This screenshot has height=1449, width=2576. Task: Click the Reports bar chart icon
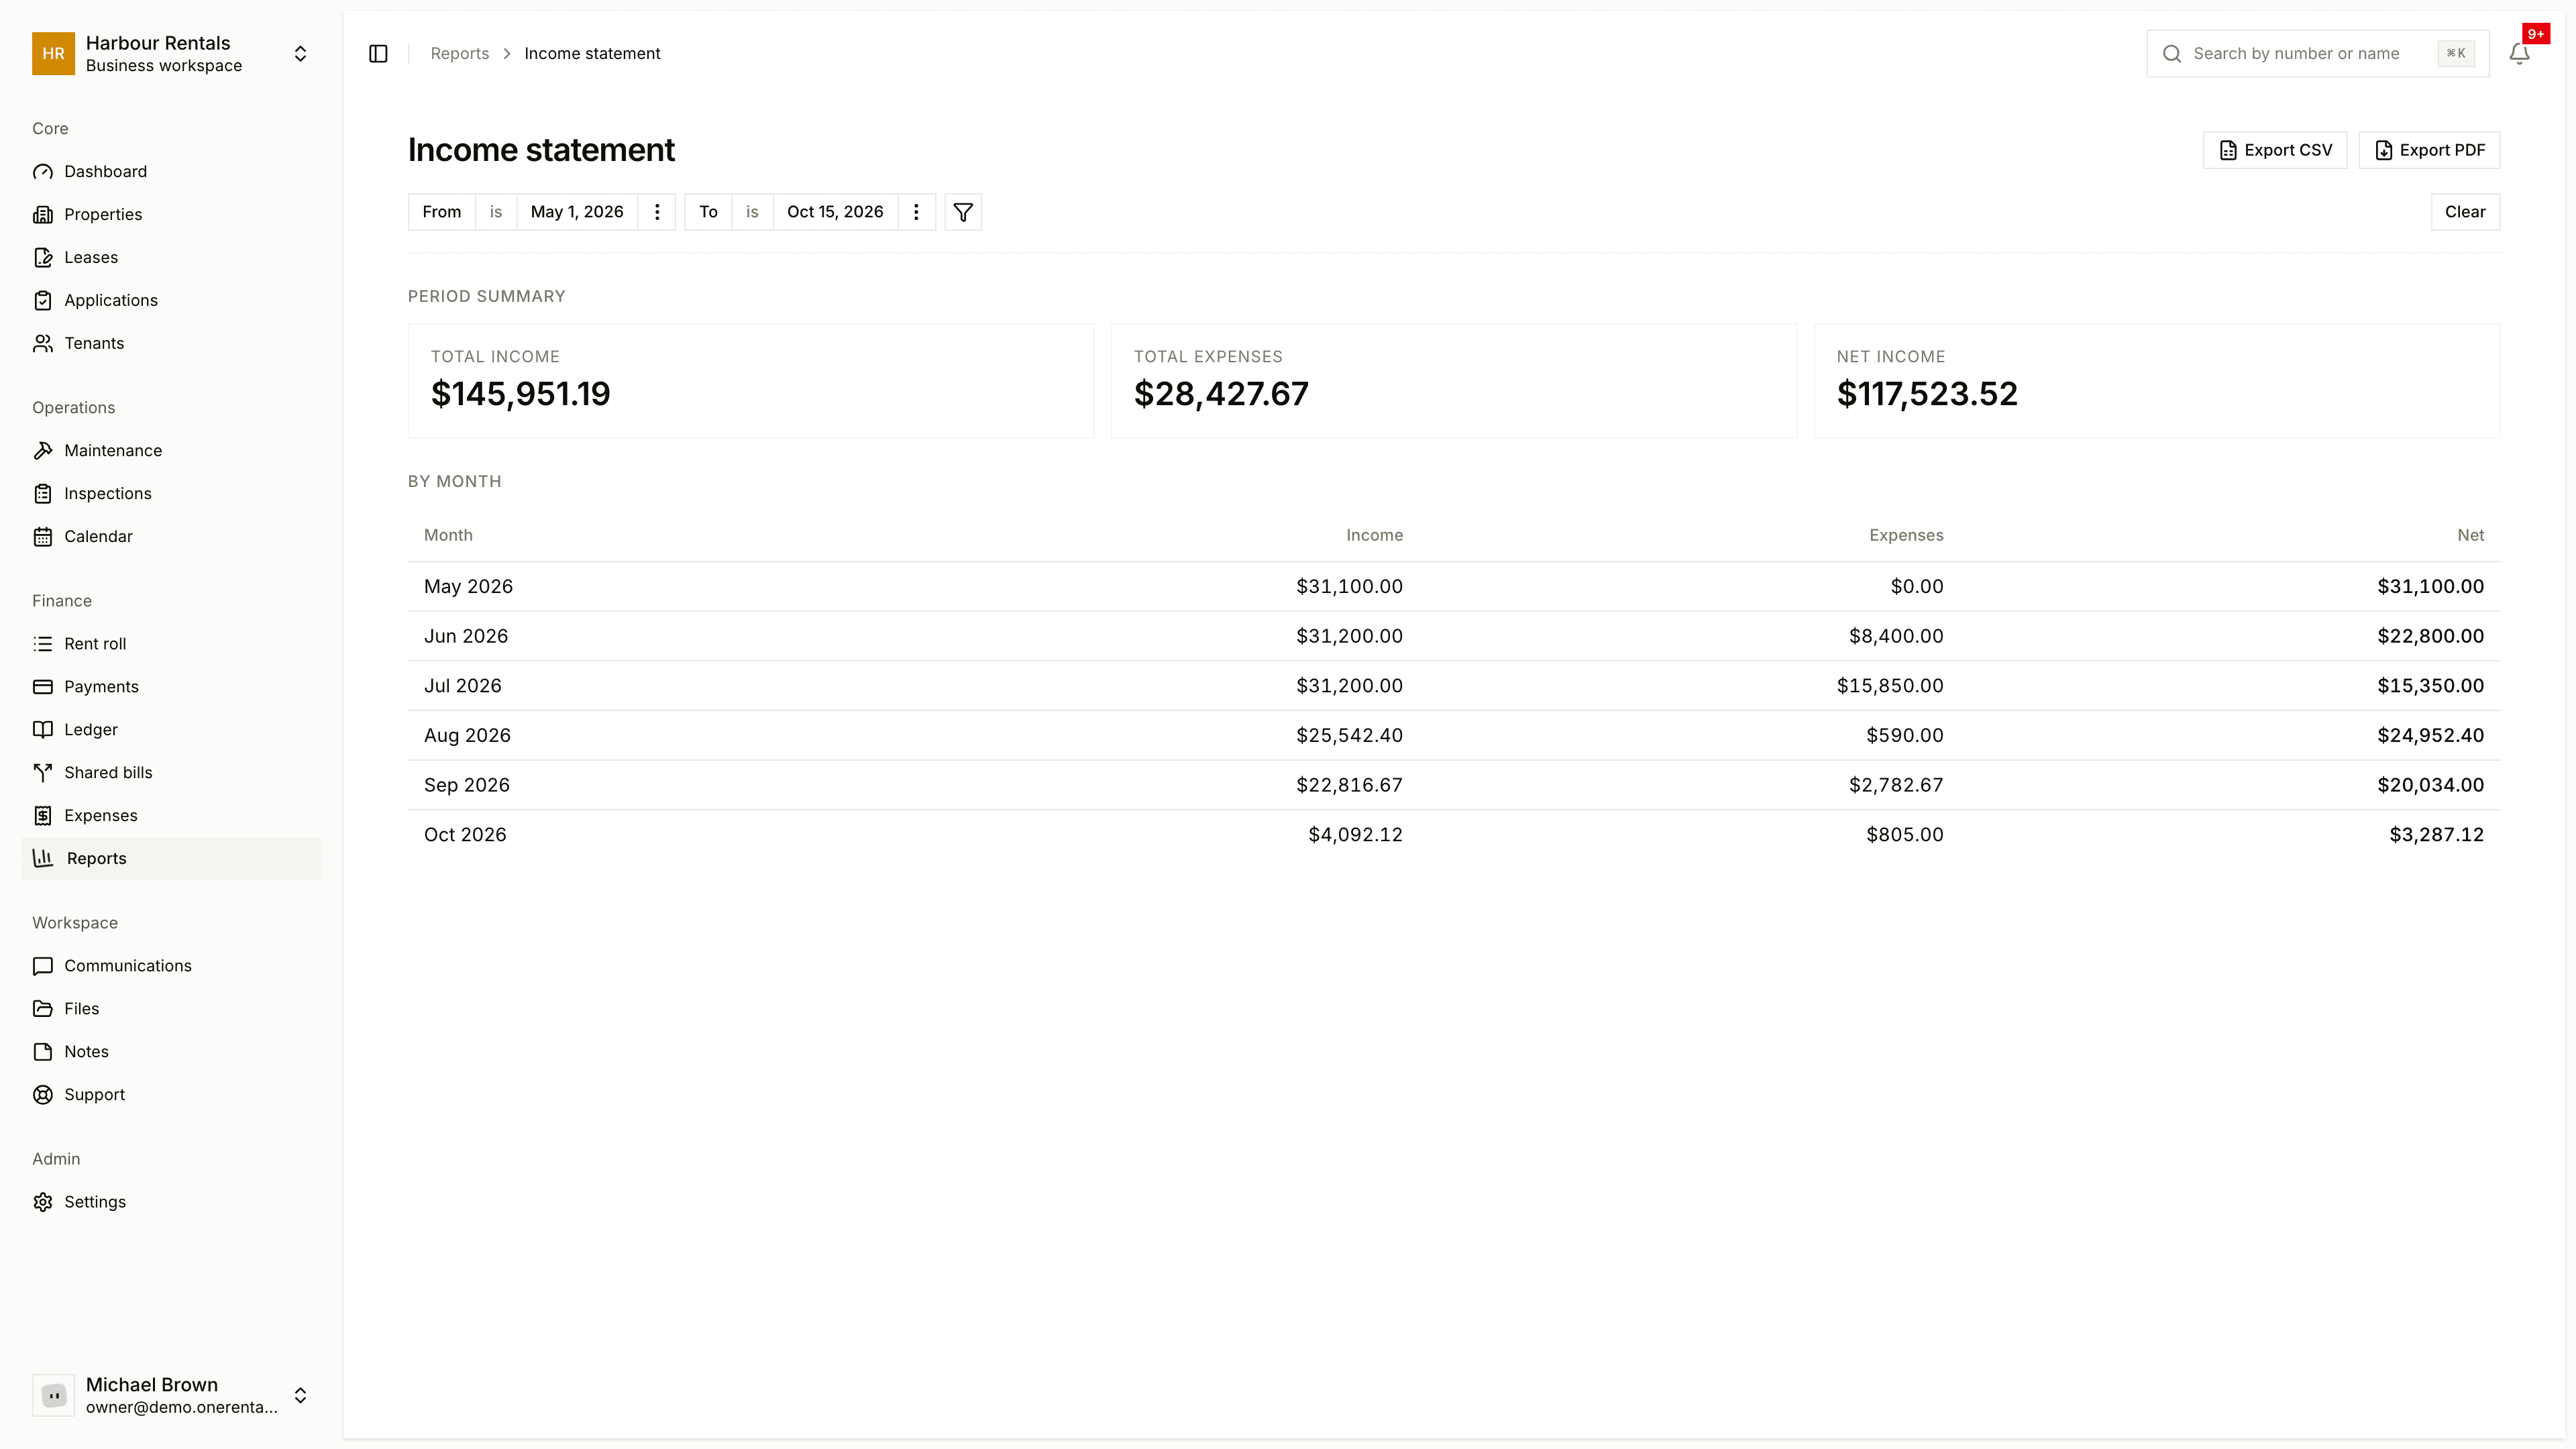click(x=43, y=859)
